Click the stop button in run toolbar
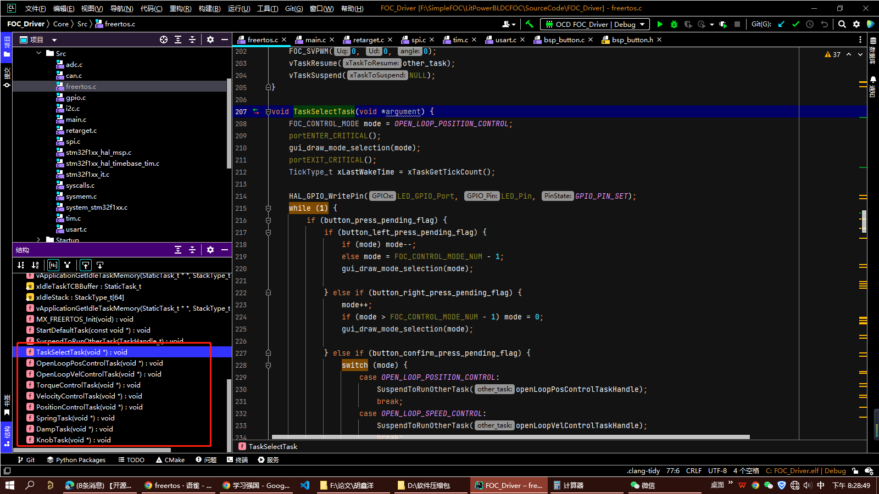The width and height of the screenshot is (879, 494). (737, 24)
